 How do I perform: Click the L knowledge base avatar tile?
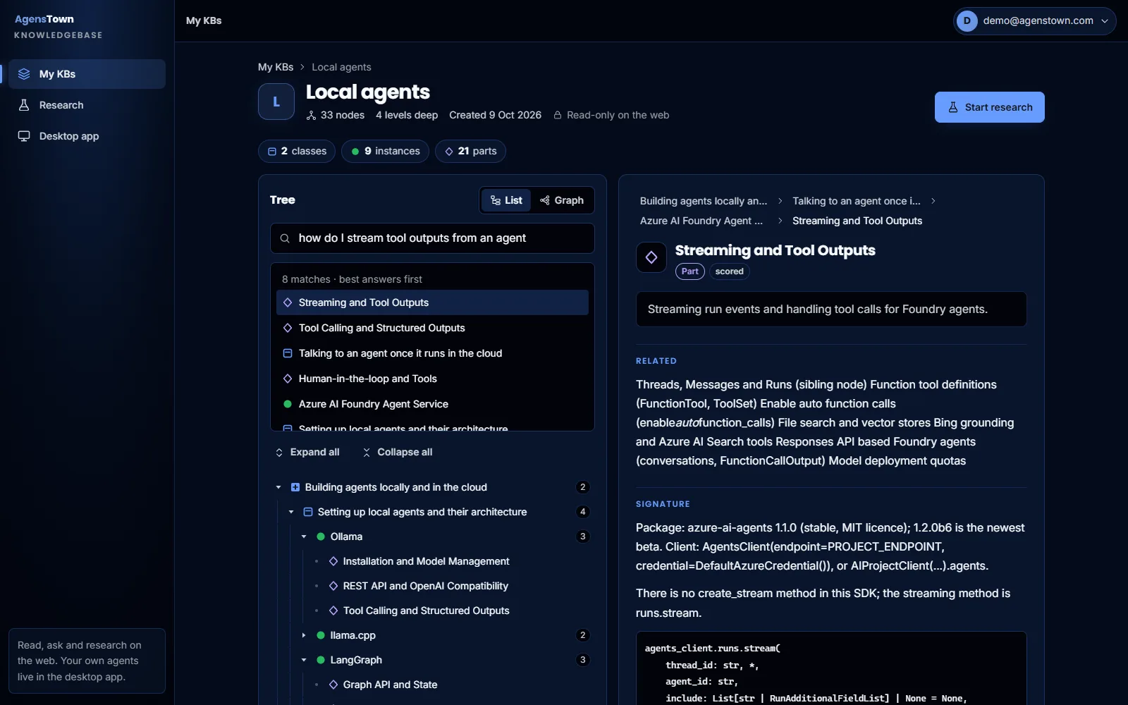click(276, 102)
